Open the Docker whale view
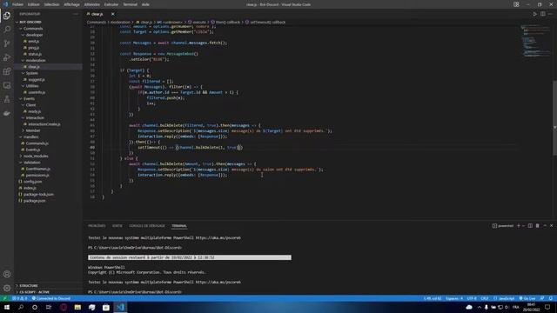Screen dimensions: 557x313 (7, 114)
